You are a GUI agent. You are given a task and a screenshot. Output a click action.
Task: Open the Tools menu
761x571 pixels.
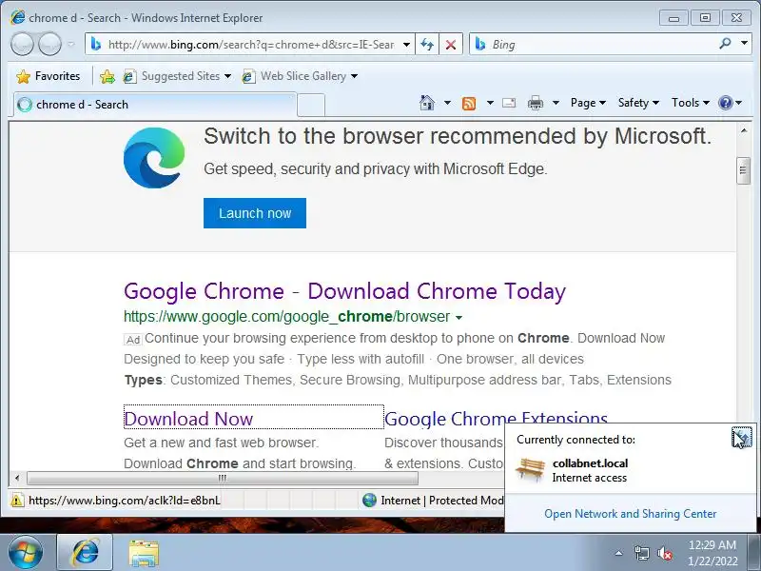(x=691, y=103)
